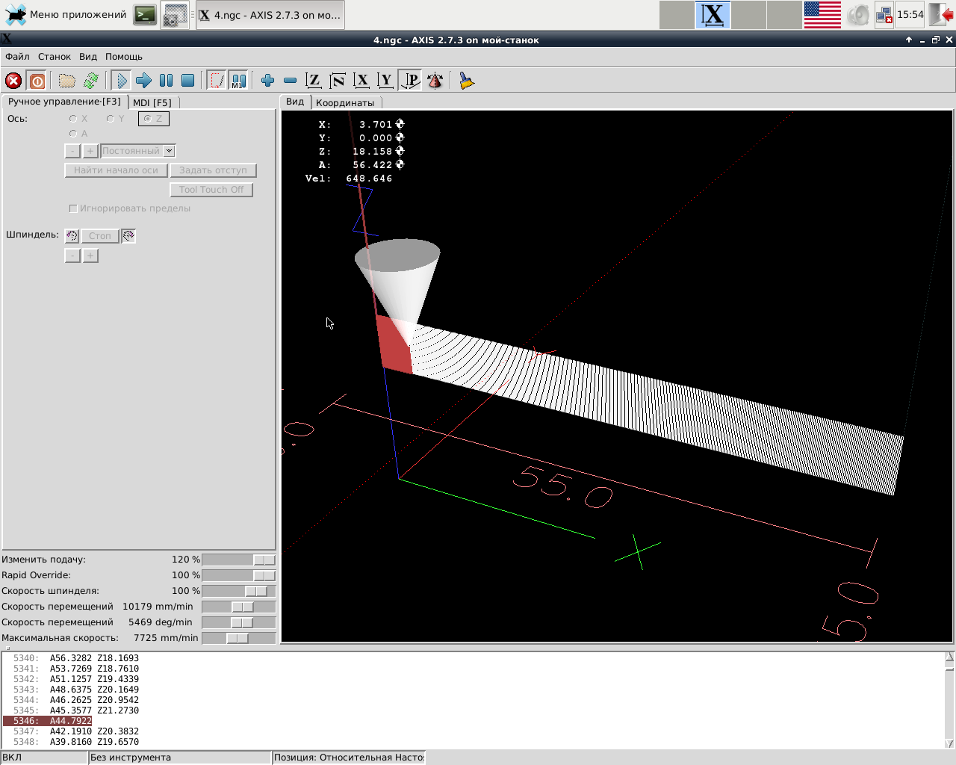Toggle the optional pause M1 icon
Image resolution: width=956 pixels, height=765 pixels.
click(x=238, y=81)
